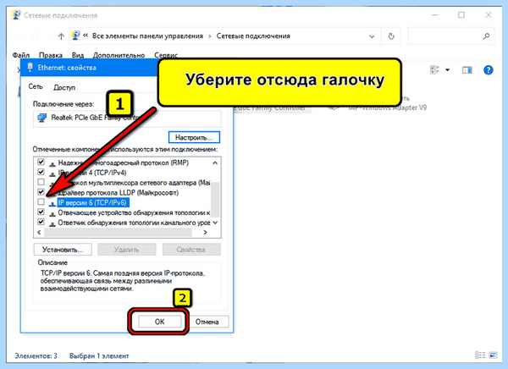Viewport: 508px width, 369px height.
Task: Click 'Все элементы панели управления' breadcrumb
Action: [147, 36]
